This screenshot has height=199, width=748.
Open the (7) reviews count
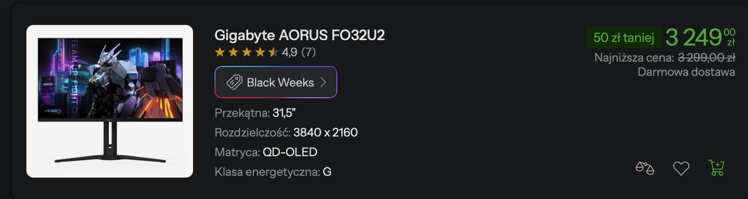(308, 52)
